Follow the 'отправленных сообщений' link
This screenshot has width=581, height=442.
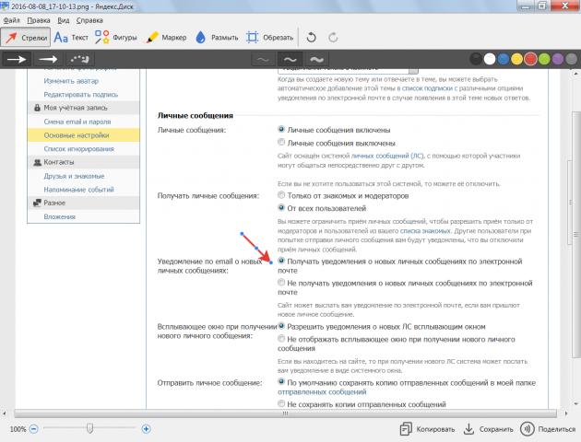[x=322, y=391]
